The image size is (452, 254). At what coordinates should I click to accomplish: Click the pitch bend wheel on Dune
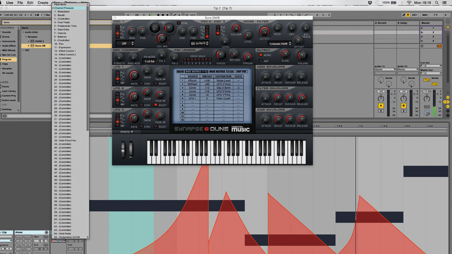tap(123, 150)
